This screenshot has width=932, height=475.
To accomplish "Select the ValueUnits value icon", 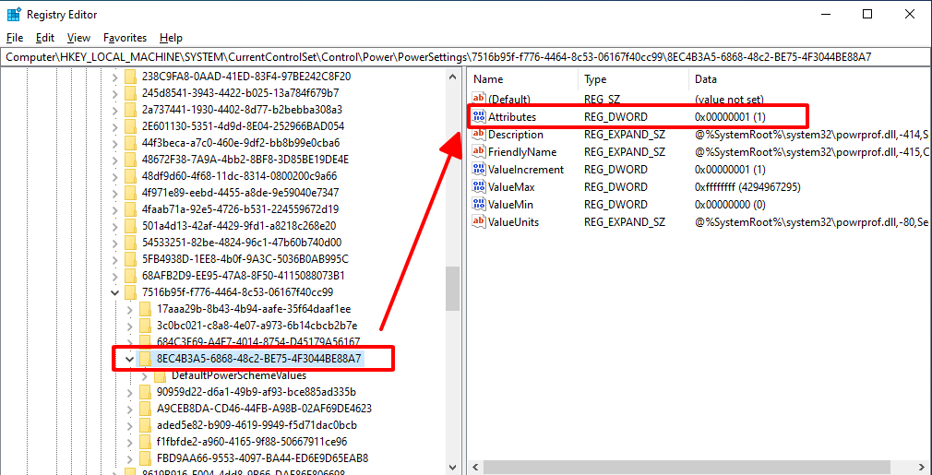I will click(479, 221).
